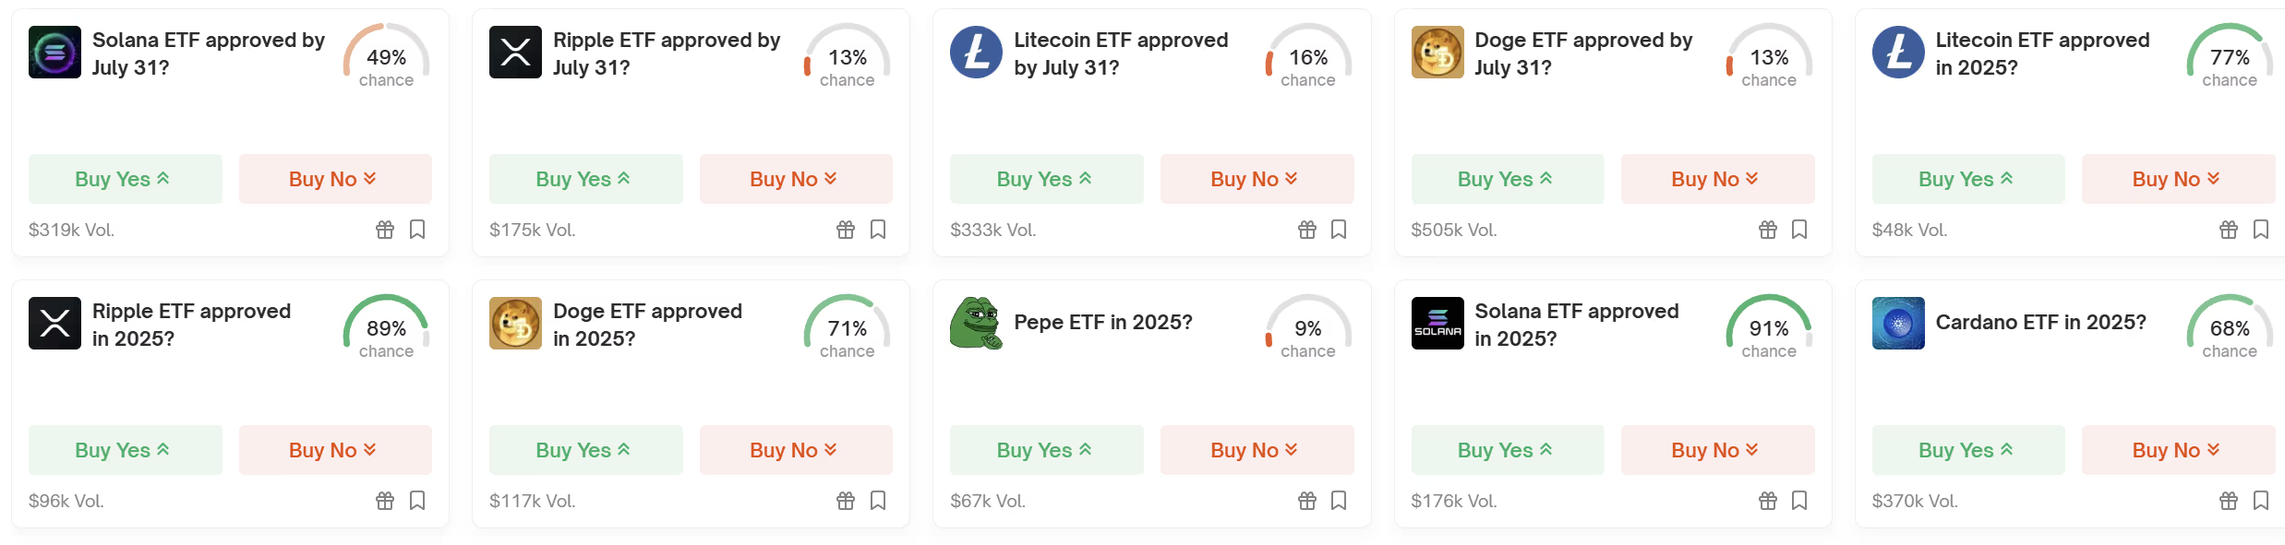Click gift icon on Ripple ETF July 31 card

[x=846, y=230]
